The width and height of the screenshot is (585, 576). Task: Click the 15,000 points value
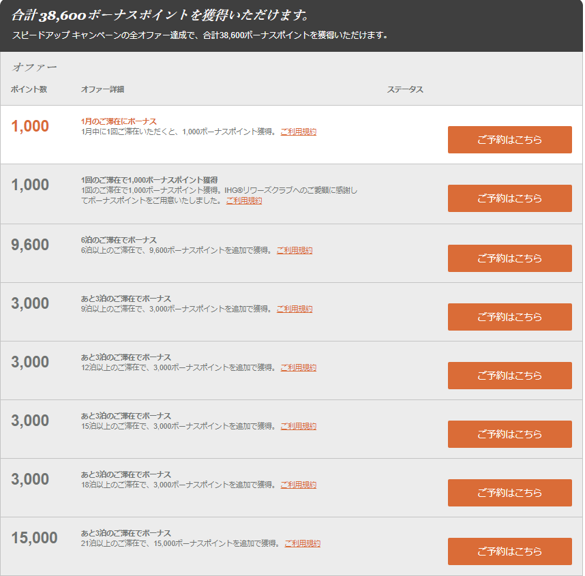coord(34,538)
